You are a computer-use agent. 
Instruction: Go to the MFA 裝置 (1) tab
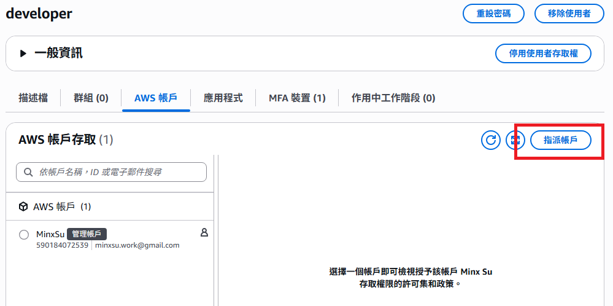tap(297, 98)
